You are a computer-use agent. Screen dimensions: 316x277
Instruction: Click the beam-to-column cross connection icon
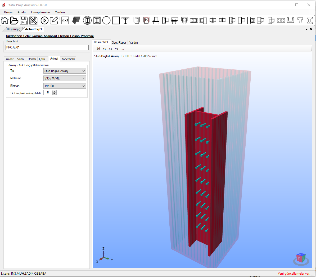(x=222, y=20)
